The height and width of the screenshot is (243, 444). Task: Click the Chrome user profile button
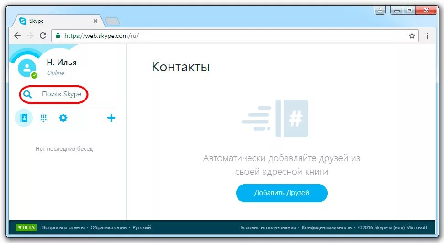(380, 10)
